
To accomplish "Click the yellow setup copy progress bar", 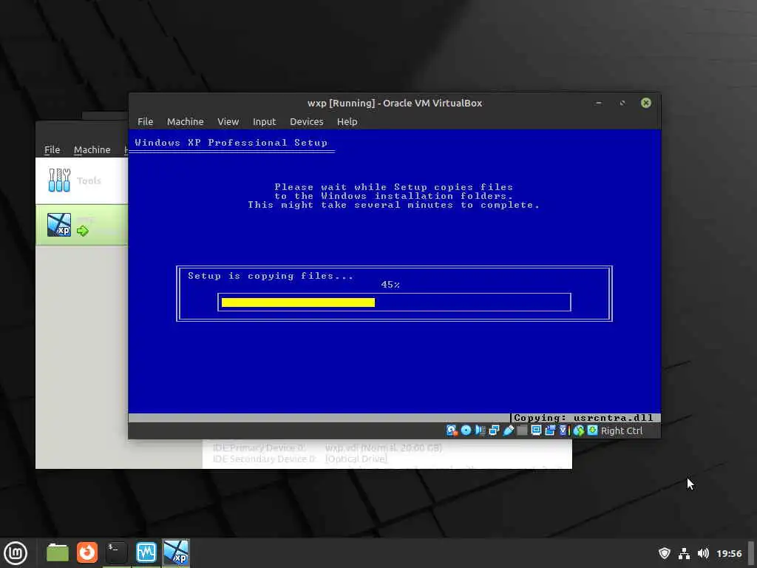I will point(298,302).
